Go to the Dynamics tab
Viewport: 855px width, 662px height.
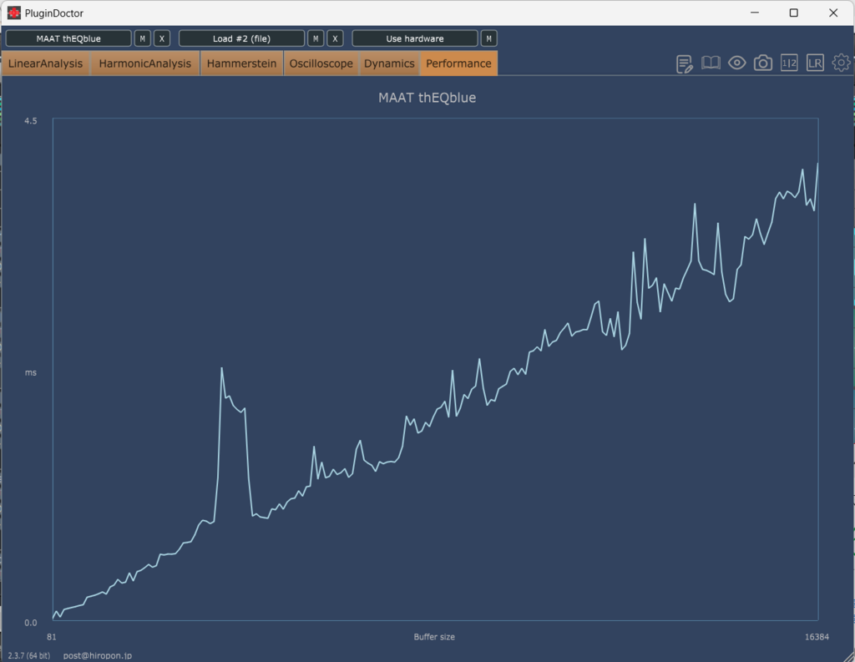(x=389, y=63)
